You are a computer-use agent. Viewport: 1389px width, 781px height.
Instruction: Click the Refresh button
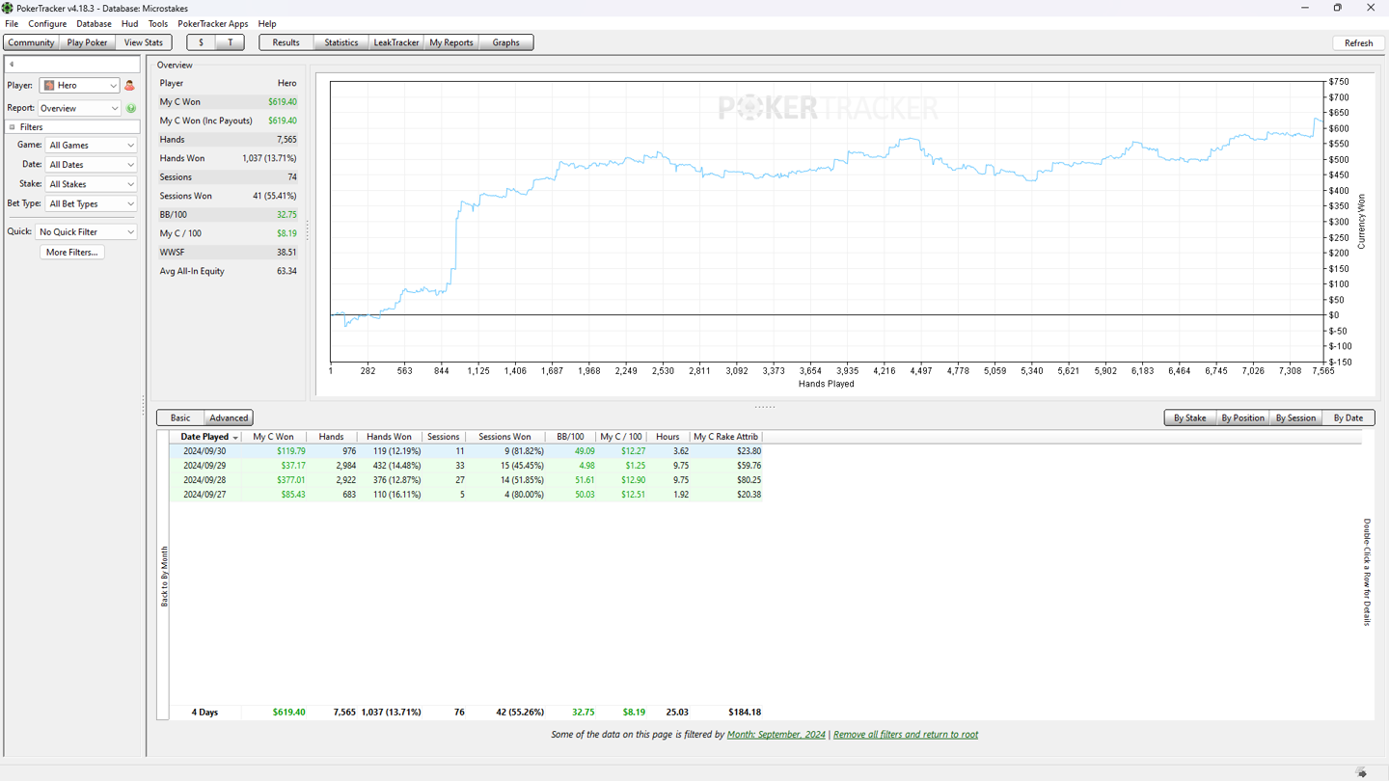1358,42
